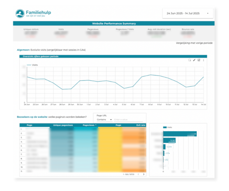Go to next table page arrow

coord(144,174)
